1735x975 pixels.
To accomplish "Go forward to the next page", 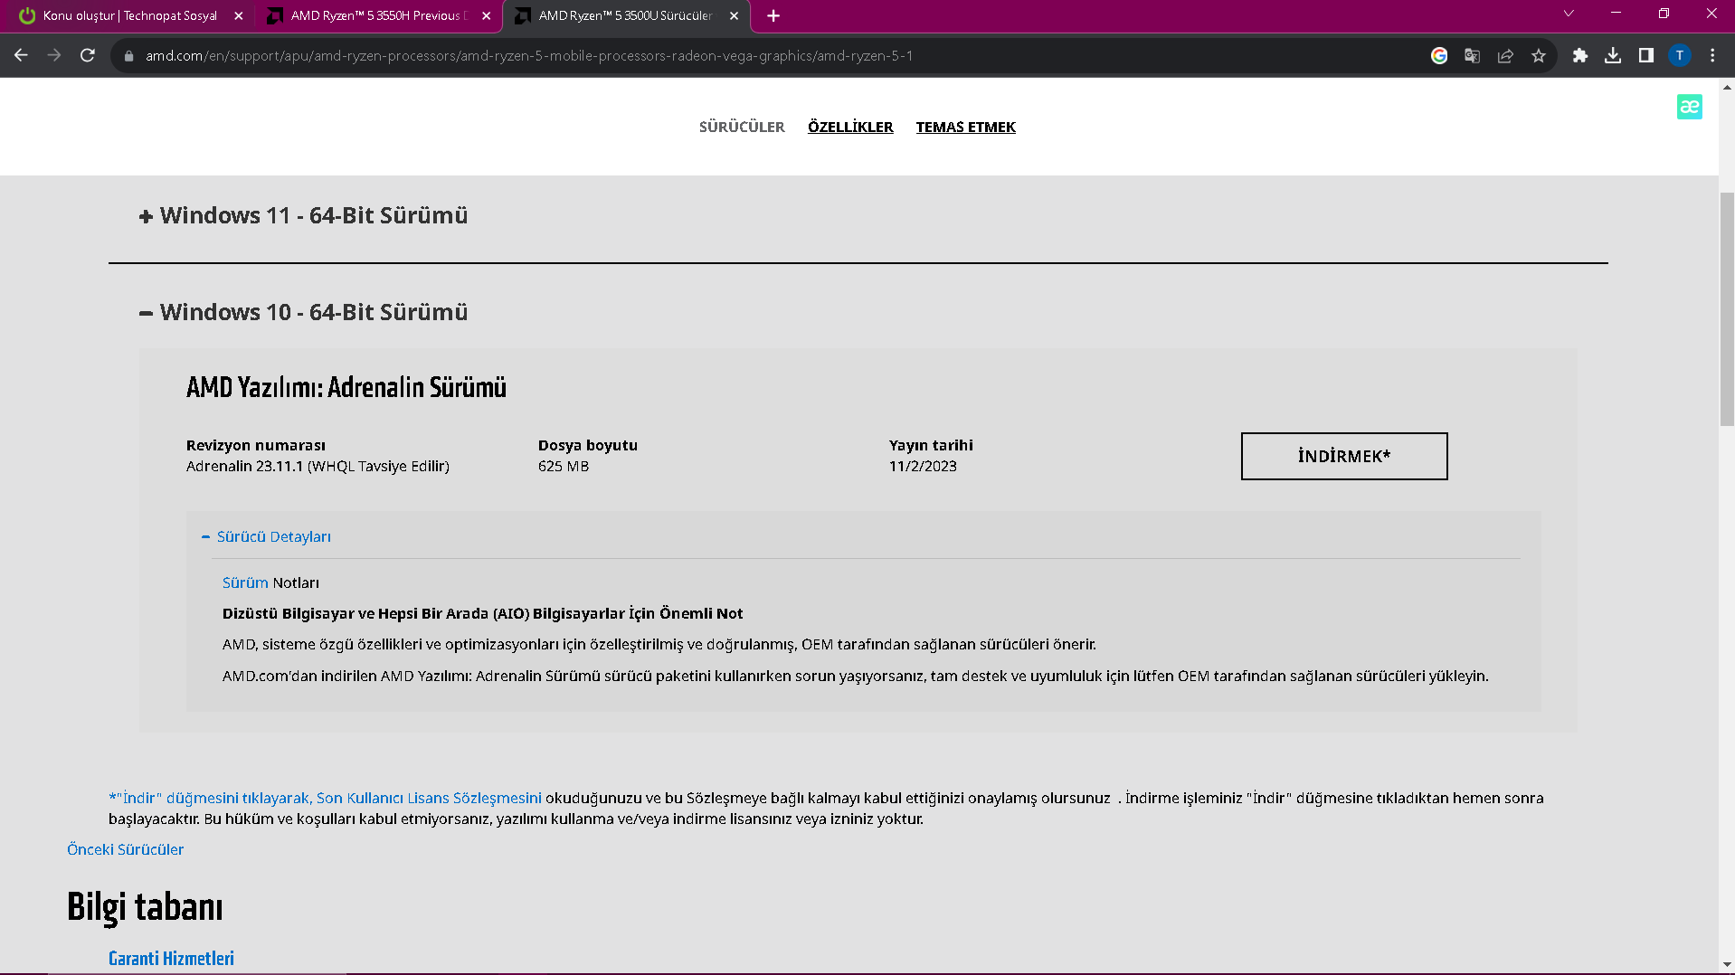I will pyautogui.click(x=54, y=56).
